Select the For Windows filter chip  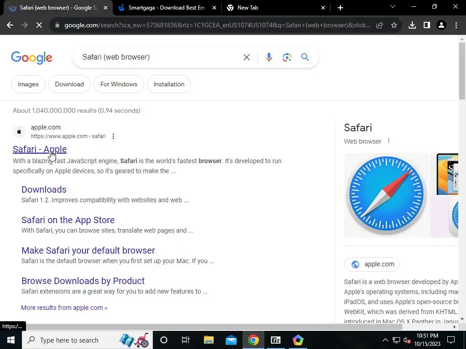(119, 84)
